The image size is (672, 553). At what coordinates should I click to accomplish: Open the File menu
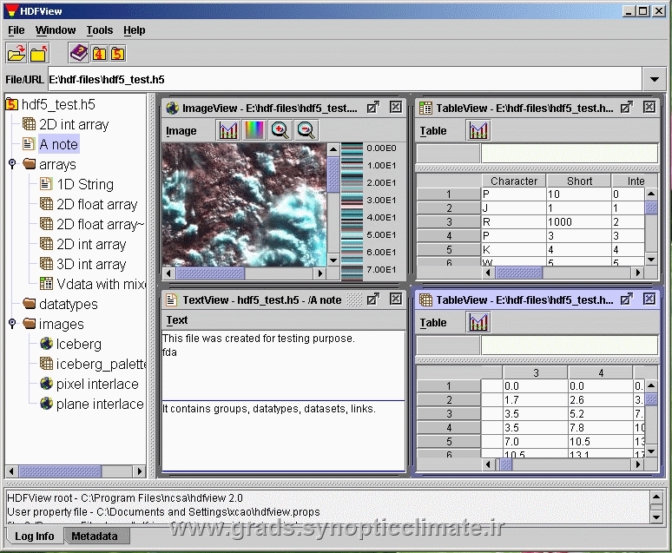pos(16,30)
